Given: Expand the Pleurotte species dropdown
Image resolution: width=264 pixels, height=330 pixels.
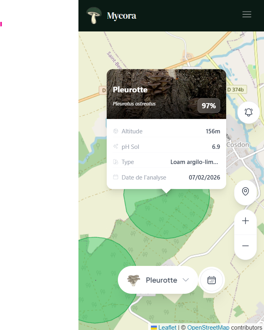Looking at the screenshot, I should [158, 280].
